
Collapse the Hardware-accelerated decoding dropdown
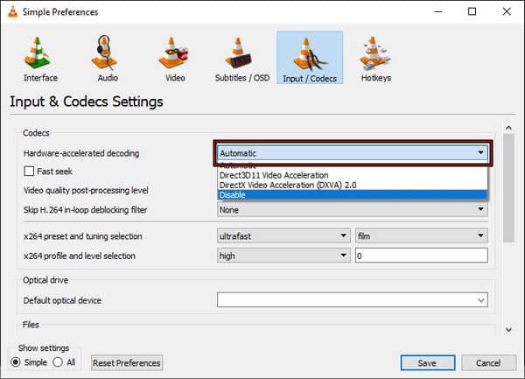[353, 153]
